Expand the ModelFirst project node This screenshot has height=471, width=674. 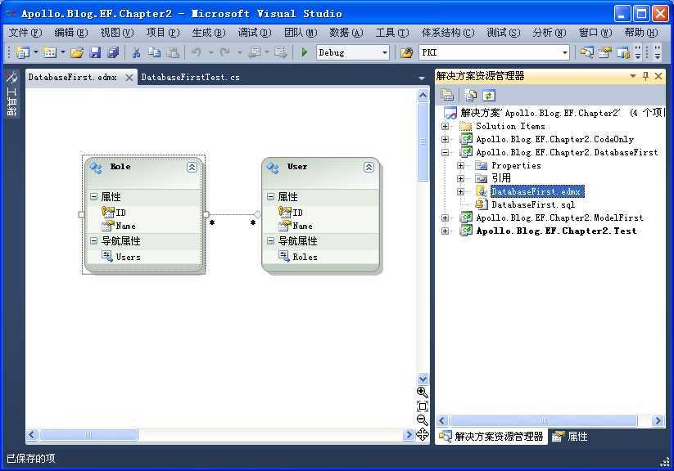click(x=445, y=218)
